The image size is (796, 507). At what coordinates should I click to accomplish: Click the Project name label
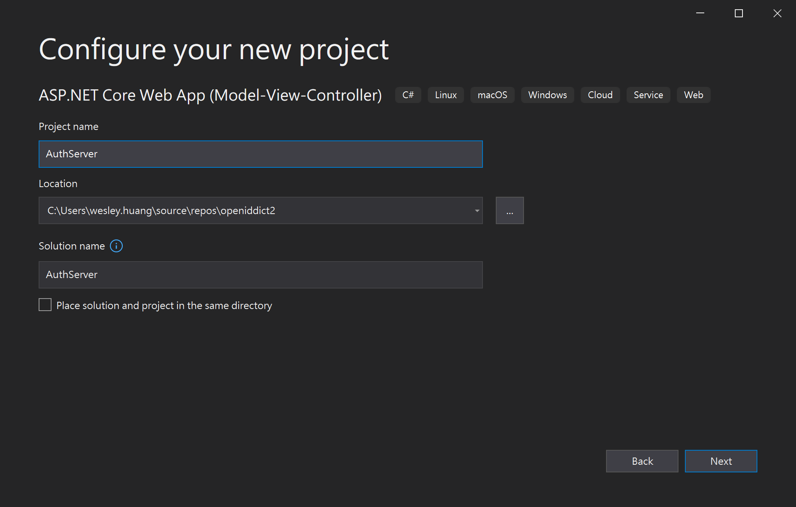68,126
